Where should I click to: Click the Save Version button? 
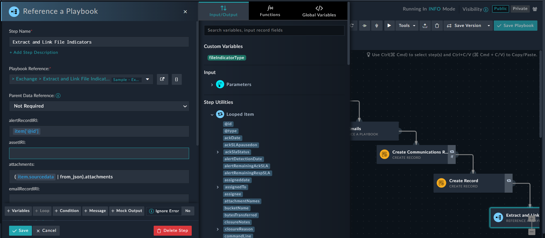464,26
